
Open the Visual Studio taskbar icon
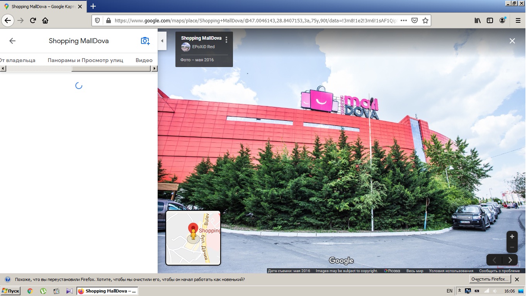point(69,291)
